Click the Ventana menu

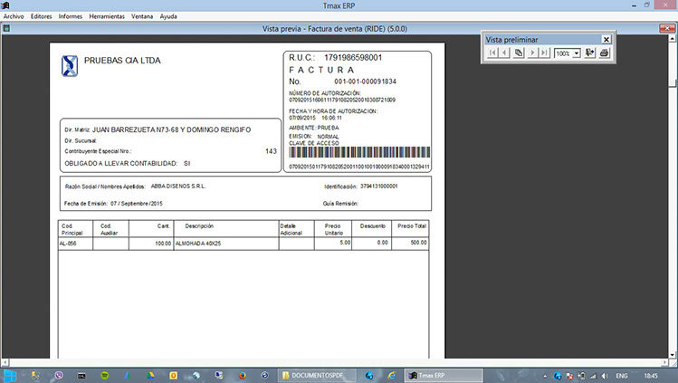click(x=142, y=16)
